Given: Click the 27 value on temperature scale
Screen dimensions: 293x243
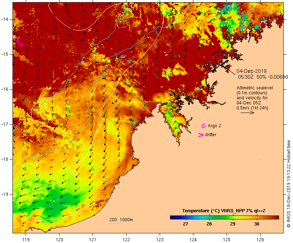Looking at the screenshot, I should point(185,224).
